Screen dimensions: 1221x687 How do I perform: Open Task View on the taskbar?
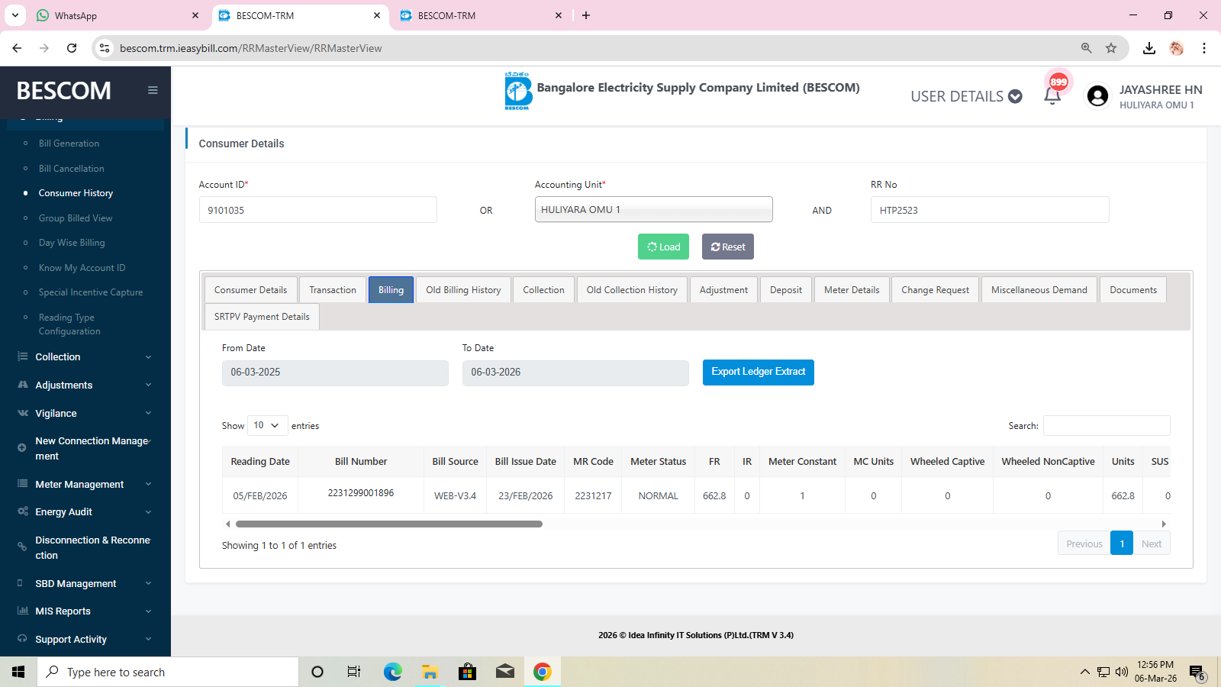click(x=354, y=672)
